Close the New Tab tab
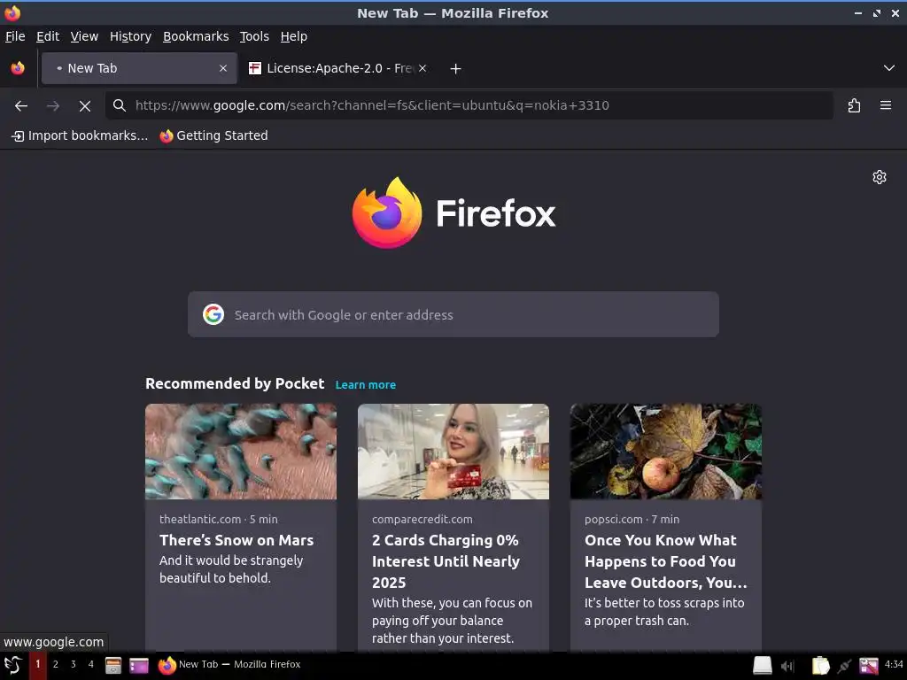Screen dimensions: 907x680 tap(223, 68)
